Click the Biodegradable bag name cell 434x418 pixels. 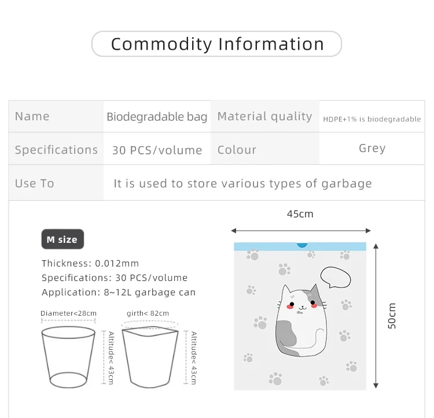pyautogui.click(x=157, y=117)
